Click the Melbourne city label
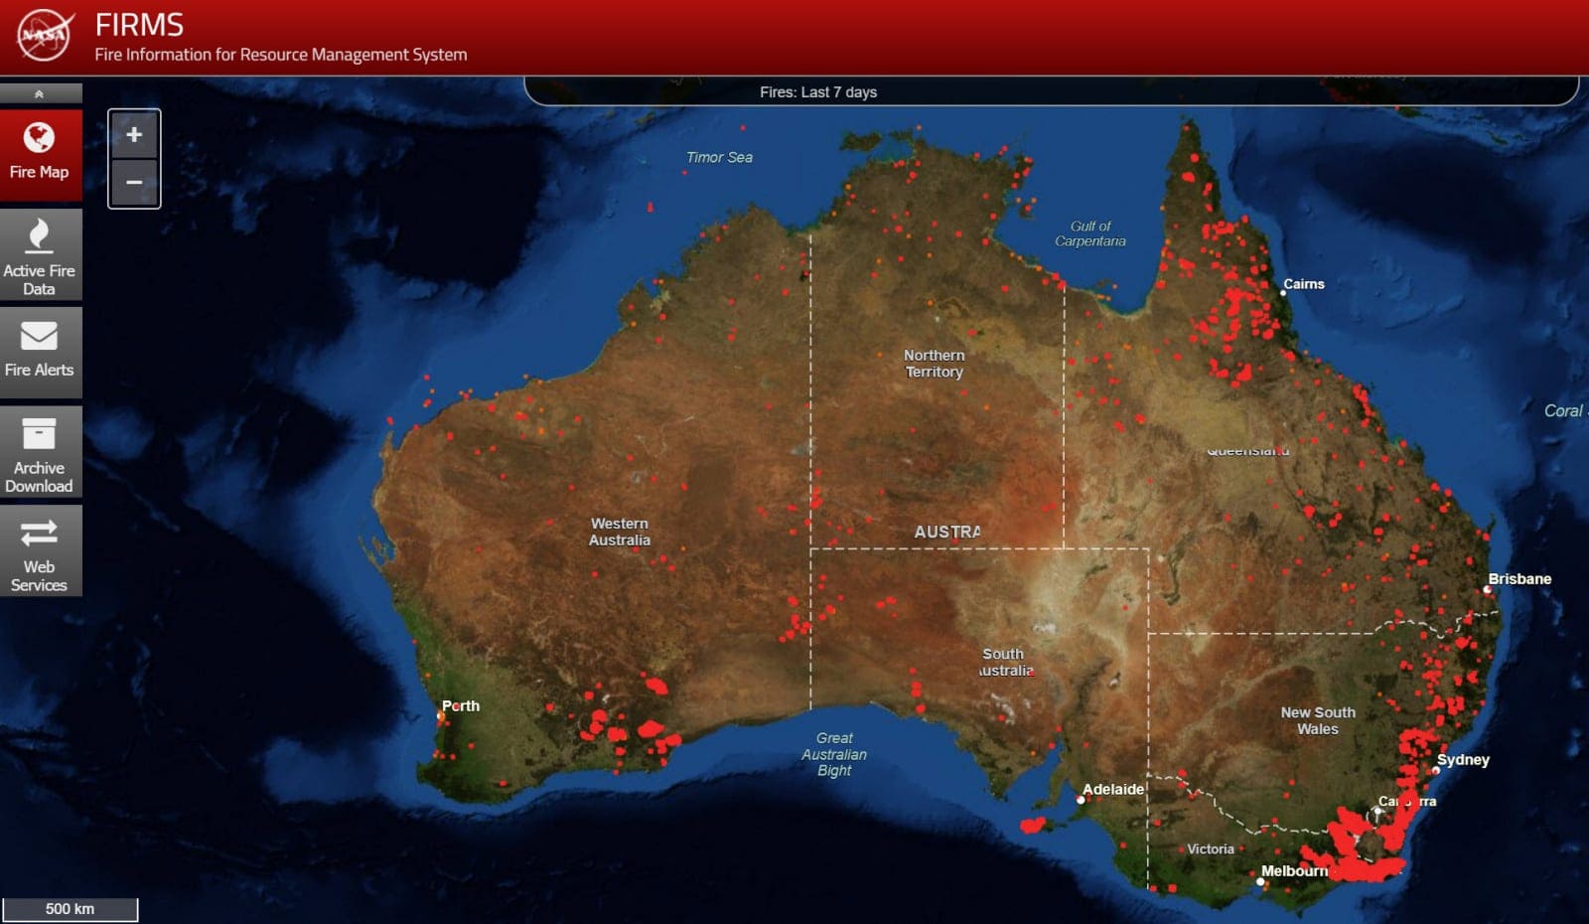The image size is (1589, 924). (1294, 871)
